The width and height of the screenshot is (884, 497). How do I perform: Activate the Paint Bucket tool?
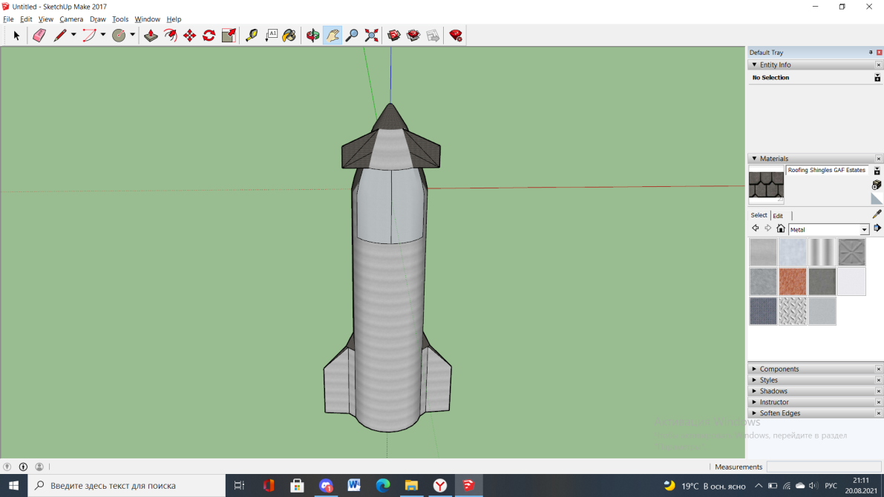click(289, 36)
